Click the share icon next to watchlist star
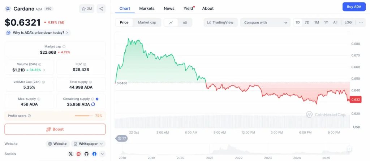The height and width of the screenshot is (161, 370). 101,9
